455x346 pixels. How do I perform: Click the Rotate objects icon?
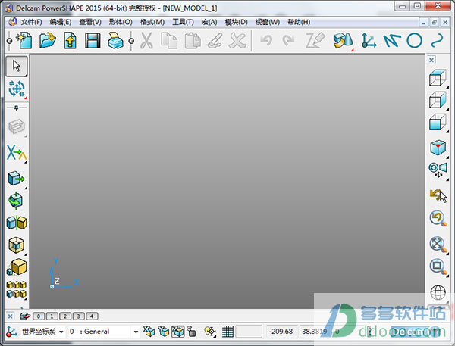tap(16, 200)
